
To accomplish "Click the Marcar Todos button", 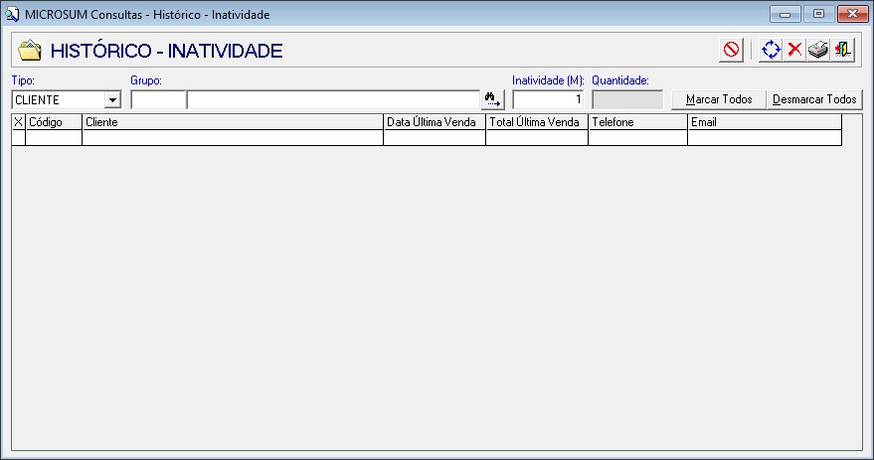I will [x=719, y=99].
